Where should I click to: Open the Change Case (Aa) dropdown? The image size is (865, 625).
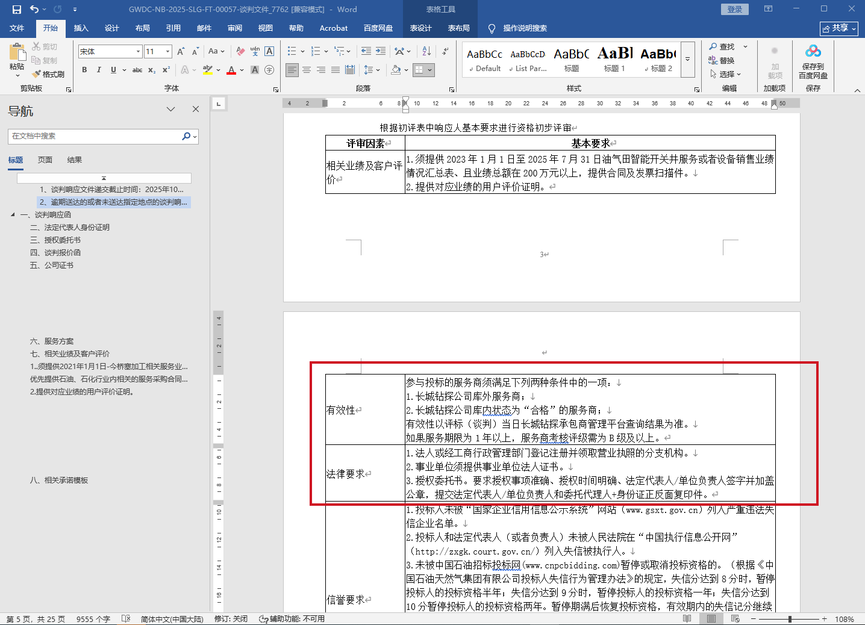(x=216, y=52)
